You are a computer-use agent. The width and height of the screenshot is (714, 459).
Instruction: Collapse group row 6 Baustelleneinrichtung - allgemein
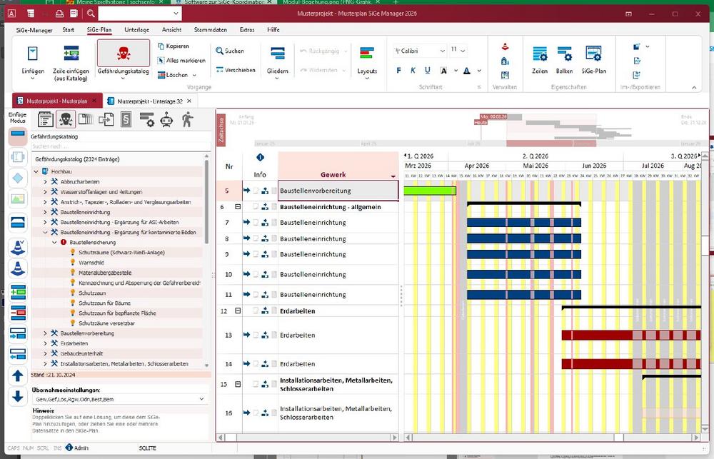pyautogui.click(x=238, y=207)
